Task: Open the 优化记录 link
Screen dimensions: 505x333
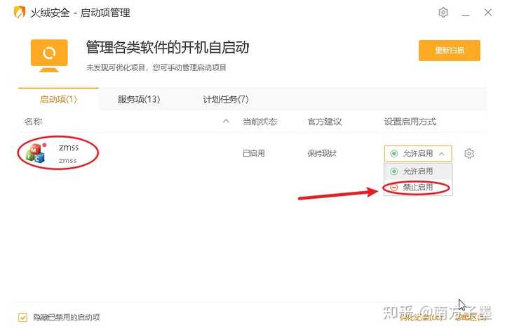Action: point(422,318)
